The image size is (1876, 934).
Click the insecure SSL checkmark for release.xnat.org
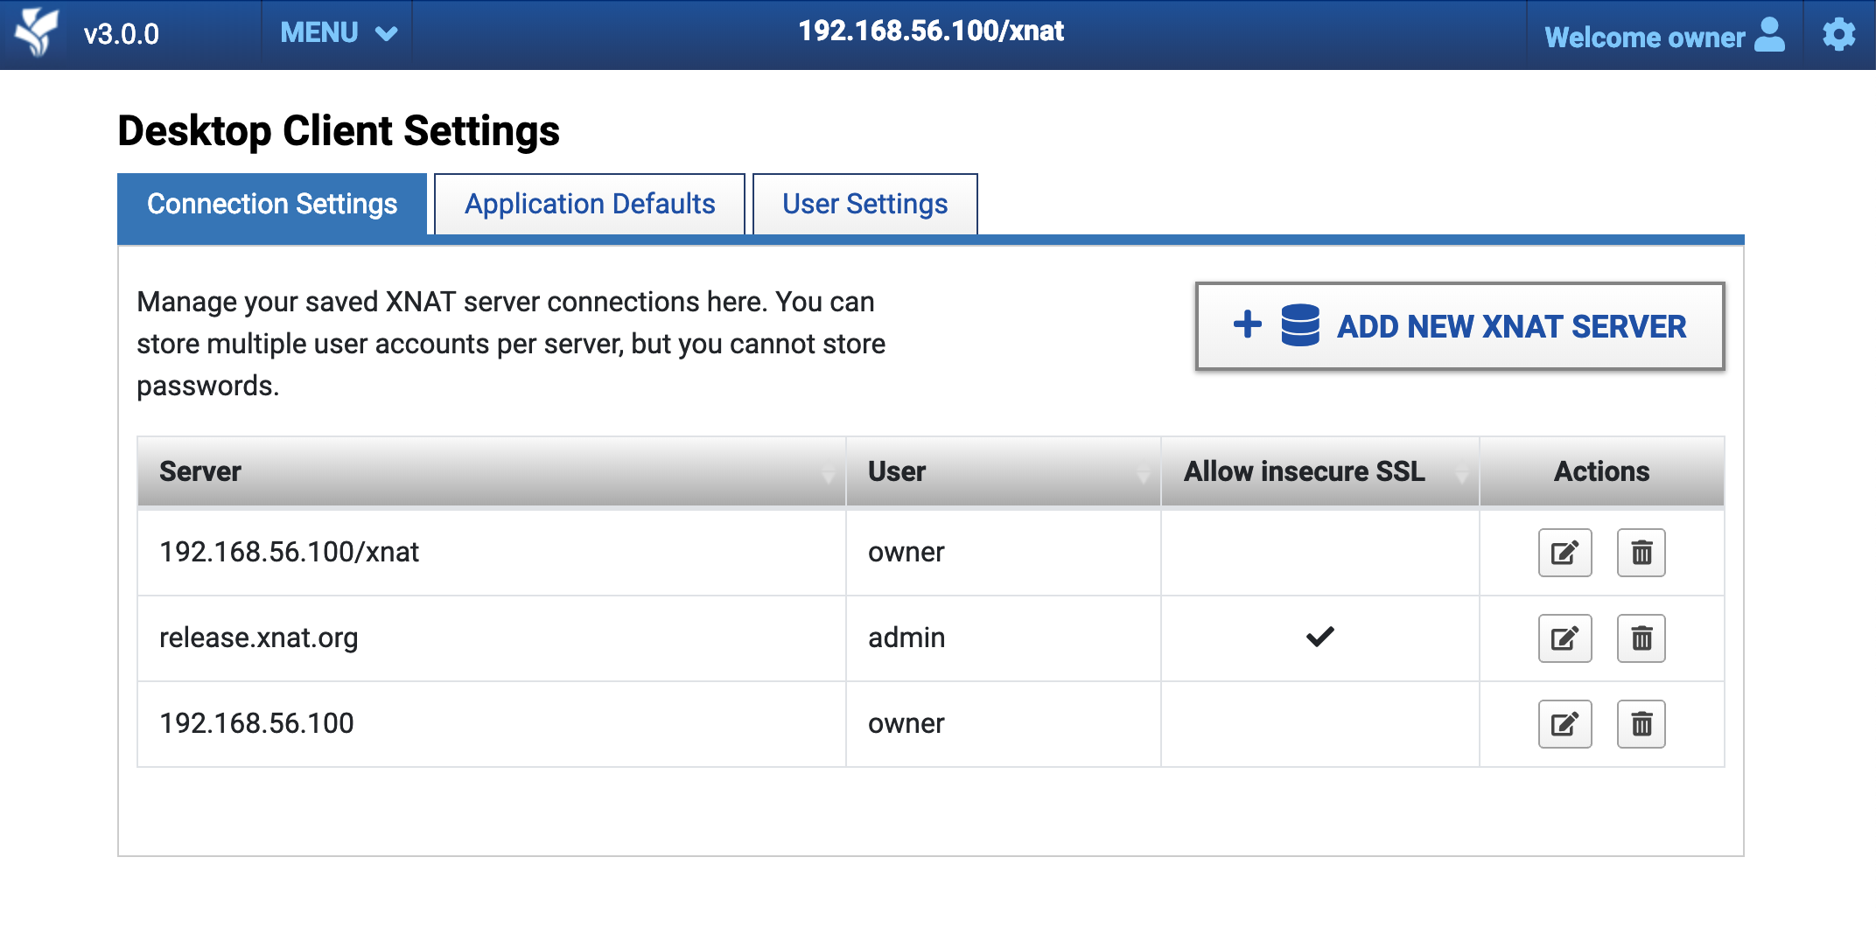pos(1319,637)
